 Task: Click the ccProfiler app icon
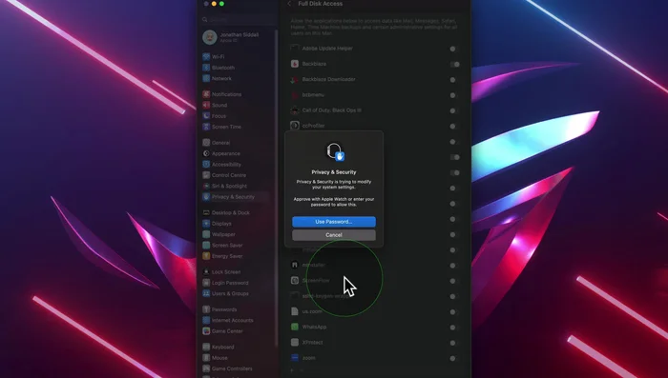294,126
